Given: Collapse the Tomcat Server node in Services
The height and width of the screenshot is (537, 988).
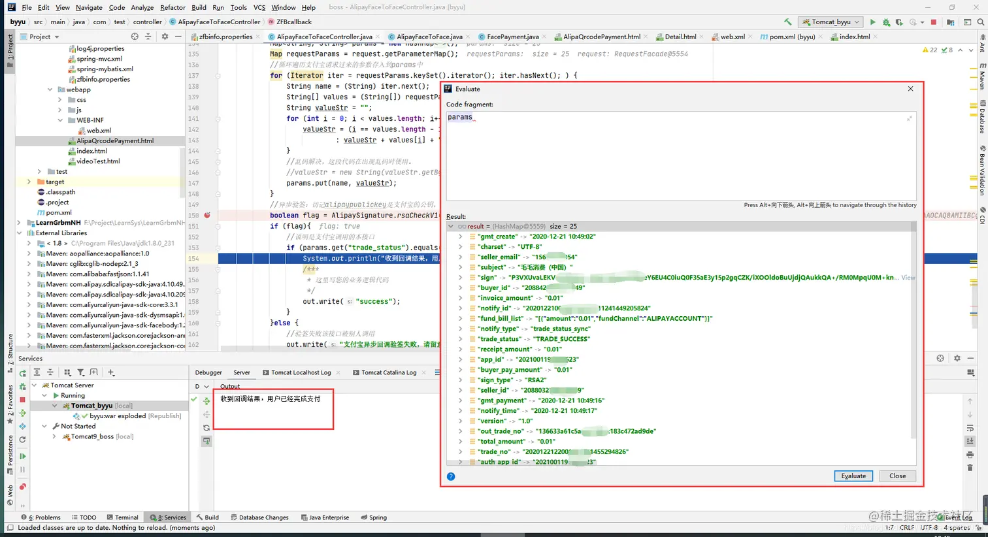Looking at the screenshot, I should [x=34, y=385].
